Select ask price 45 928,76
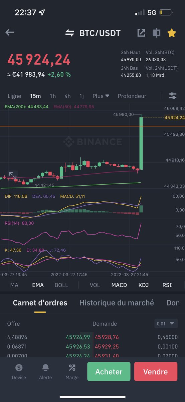Screen dimensions: 185x402 point(107,337)
